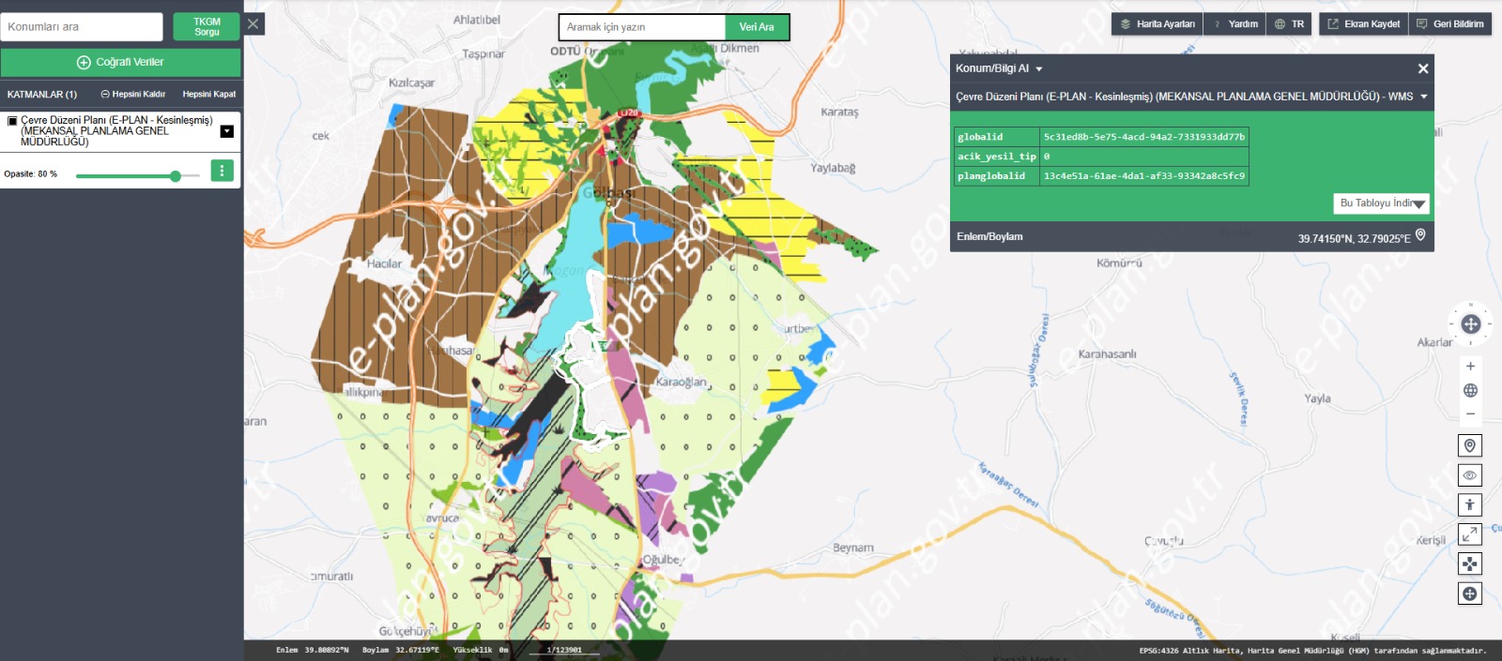Expand the Çevre Düzeni Planı layer dropdown arrow
The height and width of the screenshot is (661, 1502).
226,131
